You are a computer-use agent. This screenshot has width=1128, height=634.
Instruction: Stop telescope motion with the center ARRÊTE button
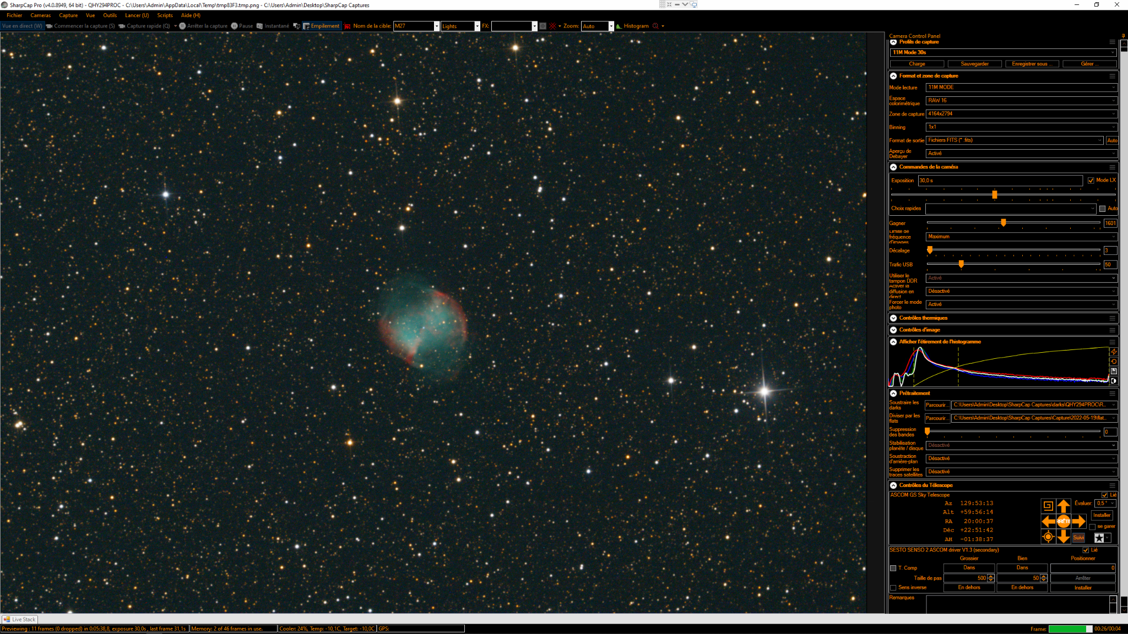1063,521
